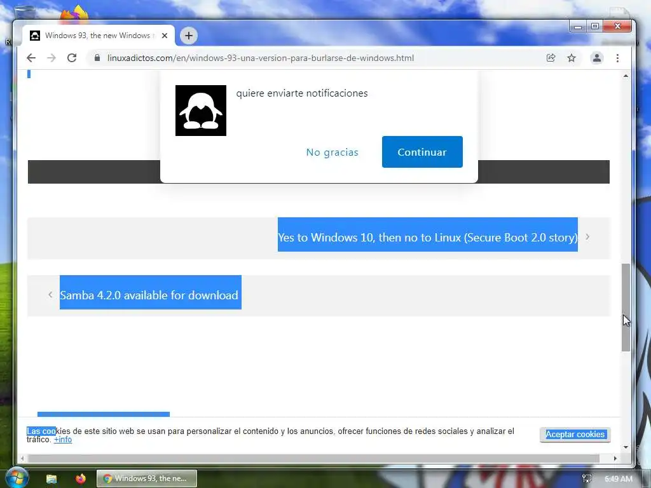Screen dimensions: 651x488
Task: Click the network icon in the system tray
Action: click(587, 478)
